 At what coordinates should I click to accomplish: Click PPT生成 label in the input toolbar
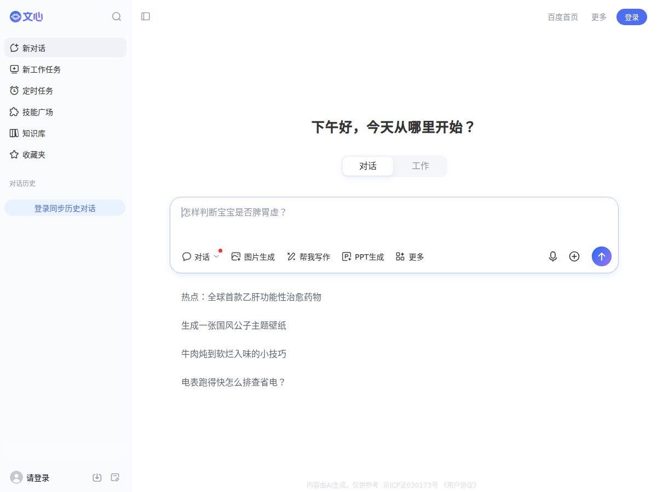(x=370, y=257)
